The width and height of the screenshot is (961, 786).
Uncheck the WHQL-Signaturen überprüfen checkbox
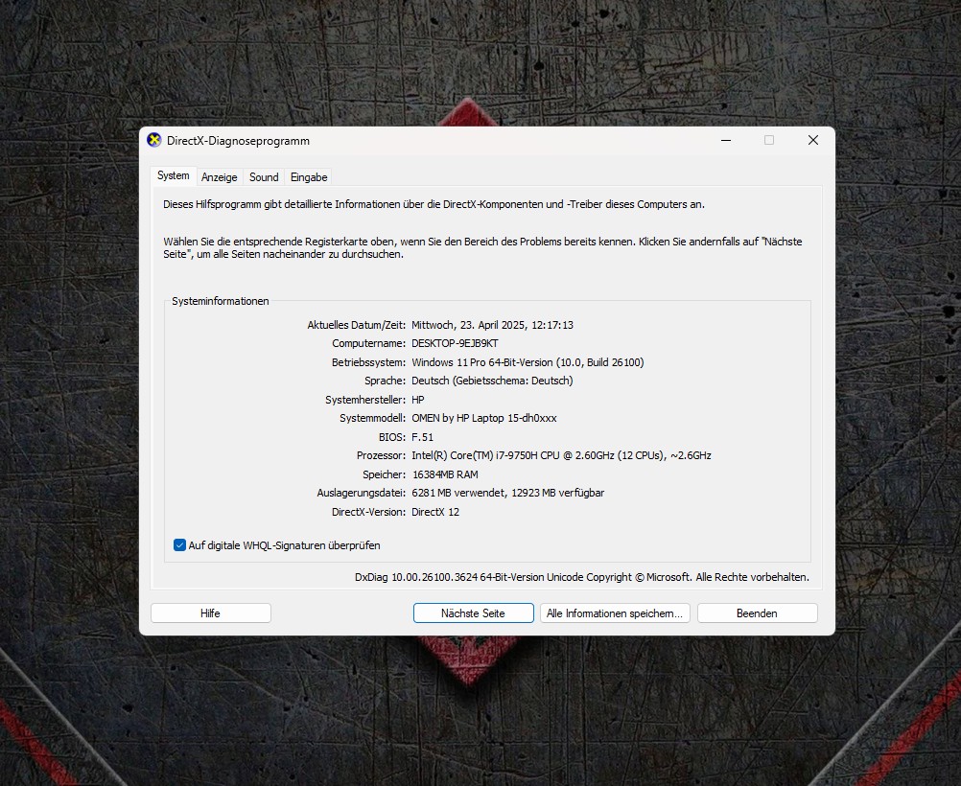click(x=179, y=545)
